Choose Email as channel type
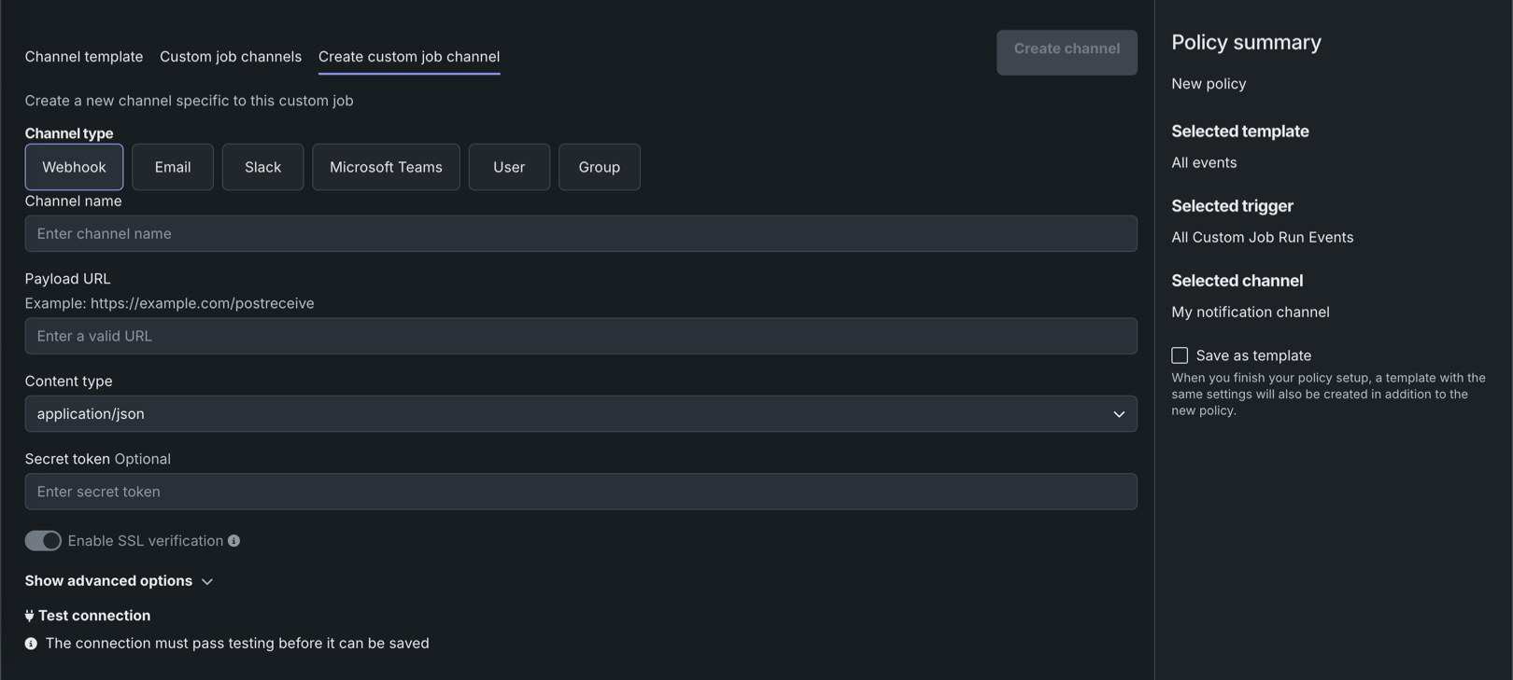The height and width of the screenshot is (680, 1513). tap(173, 167)
